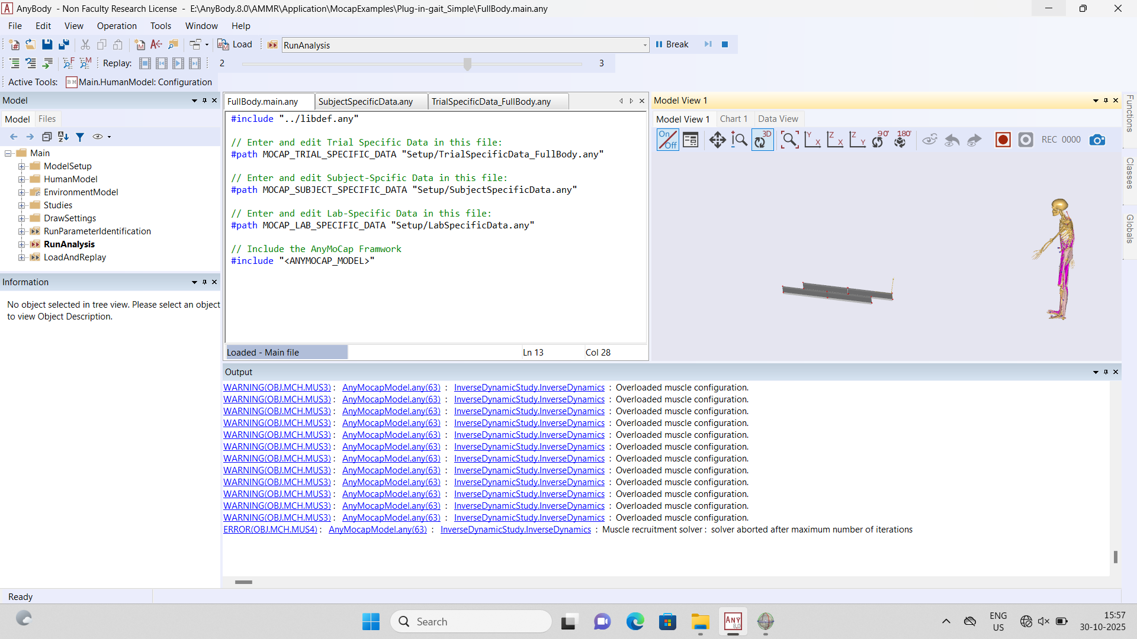
Task: Click the Replay play button
Action: (x=178, y=63)
